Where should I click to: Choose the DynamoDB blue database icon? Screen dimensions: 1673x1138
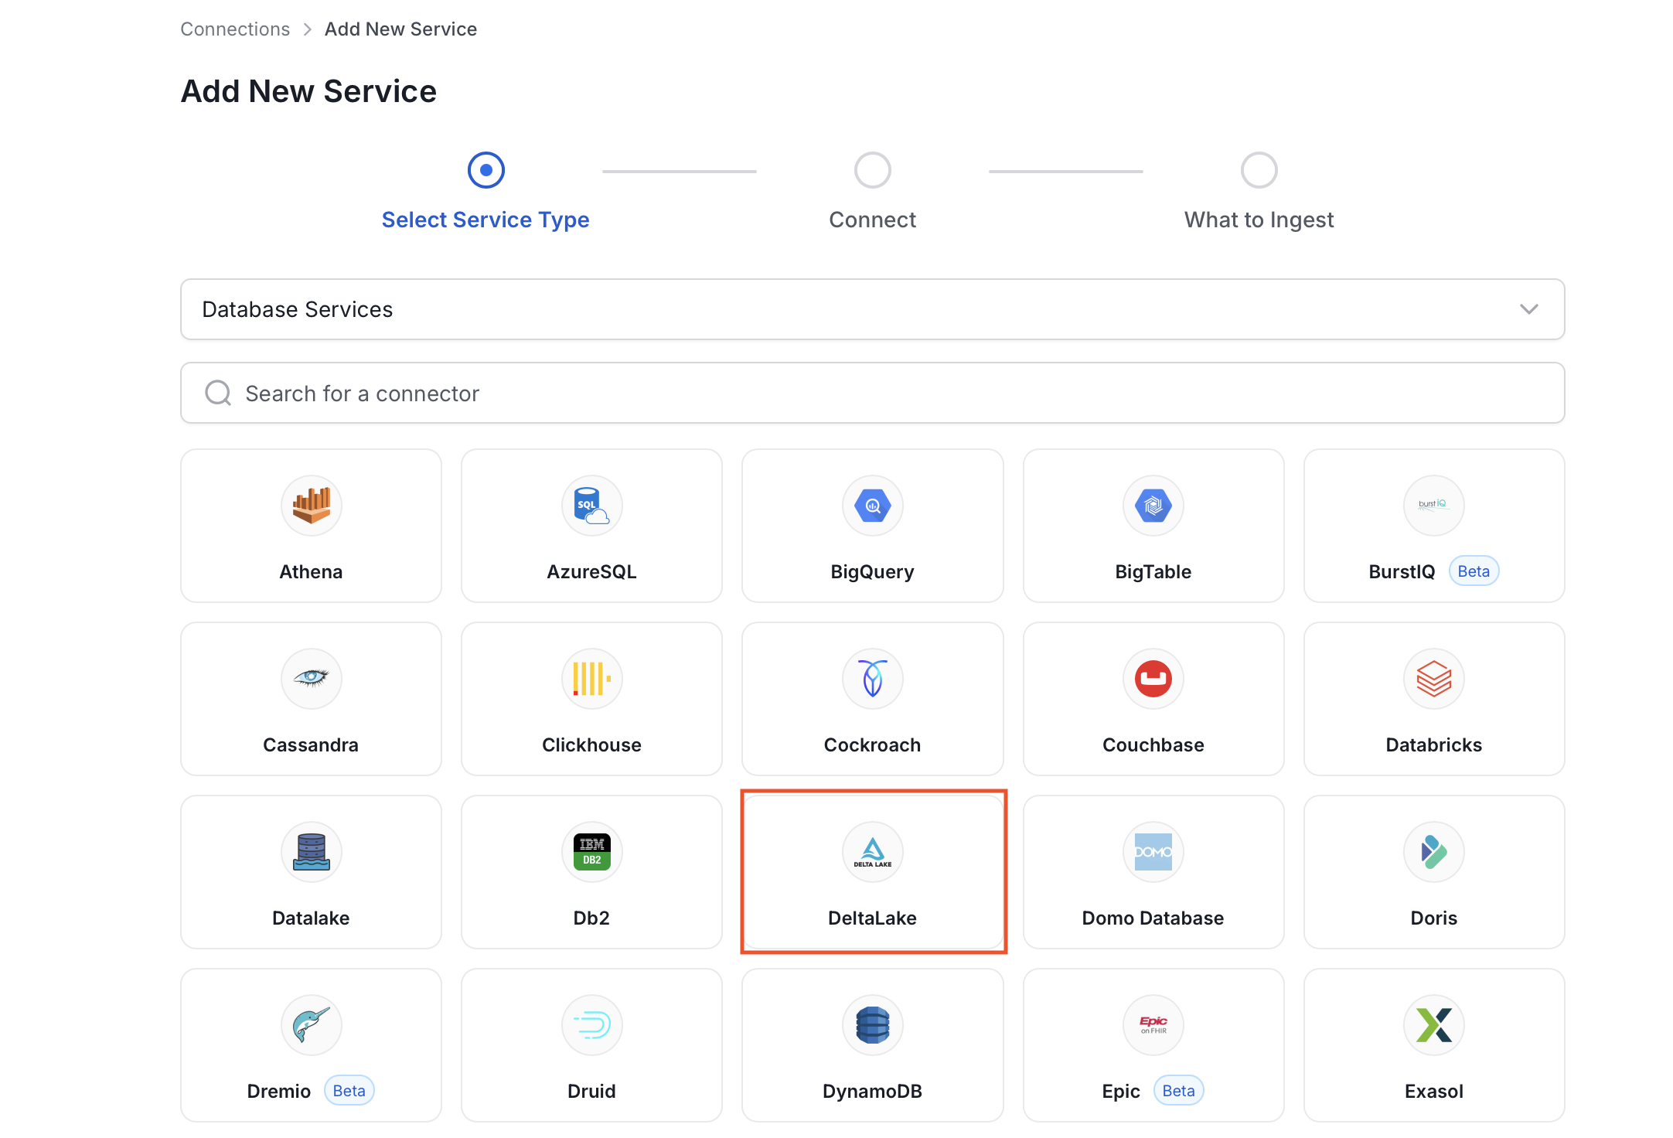(872, 1025)
